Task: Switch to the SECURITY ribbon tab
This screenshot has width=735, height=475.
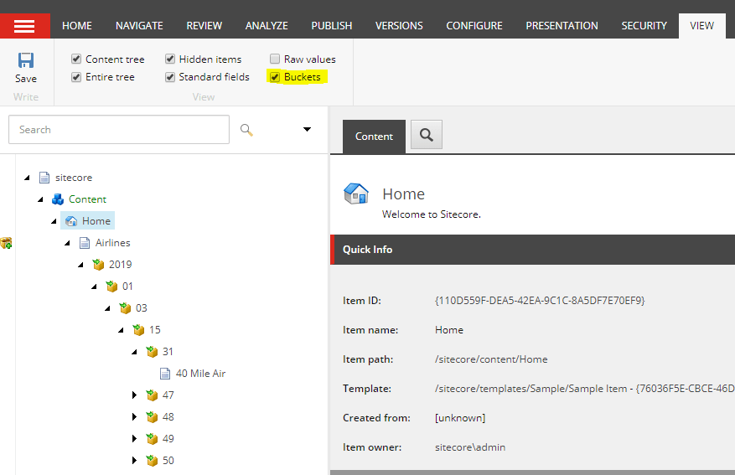Action: [x=644, y=26]
